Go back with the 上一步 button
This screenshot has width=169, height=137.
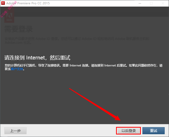tap(15, 131)
